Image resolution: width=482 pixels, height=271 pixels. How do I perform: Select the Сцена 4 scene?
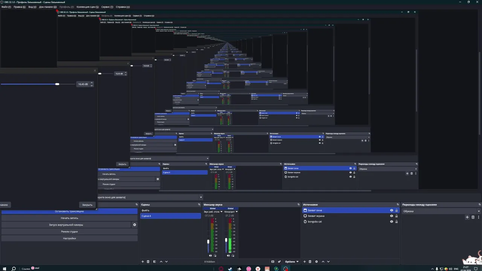tap(171, 216)
